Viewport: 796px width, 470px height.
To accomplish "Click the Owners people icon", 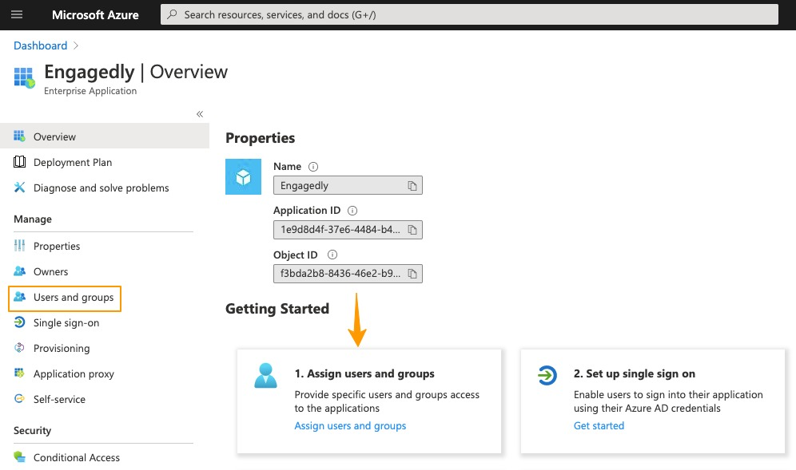I will (x=19, y=271).
